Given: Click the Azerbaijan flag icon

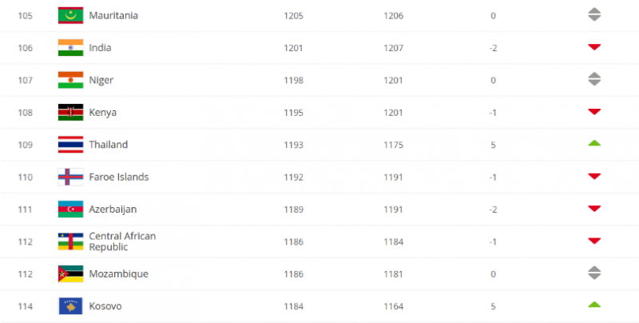Looking at the screenshot, I should (70, 209).
